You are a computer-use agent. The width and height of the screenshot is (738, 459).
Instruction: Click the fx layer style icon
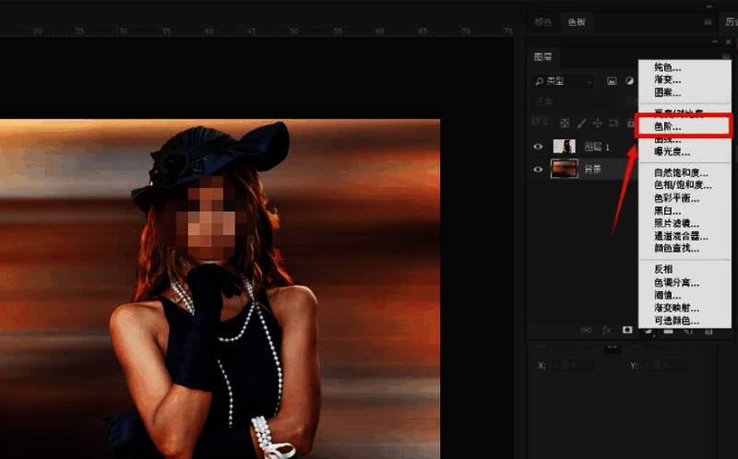(606, 329)
